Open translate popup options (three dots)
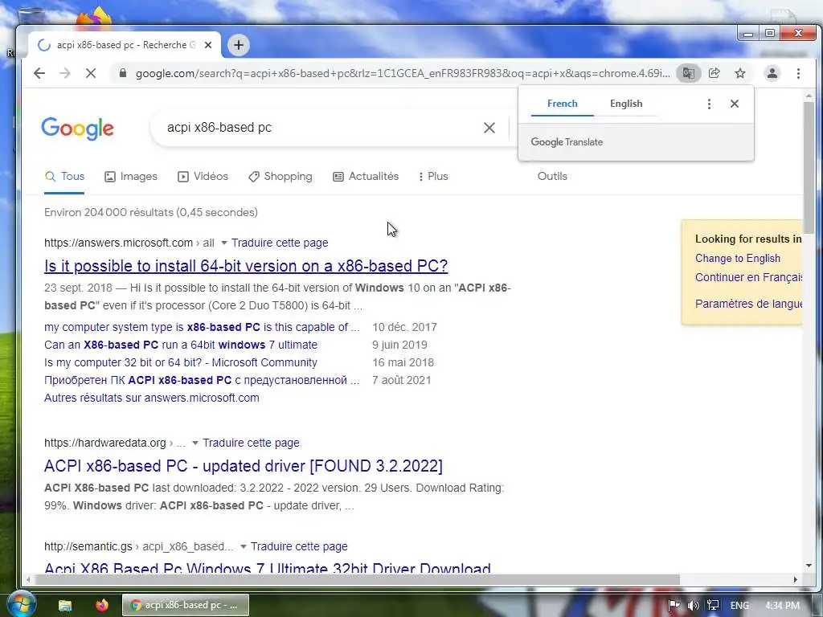The height and width of the screenshot is (617, 823). click(x=709, y=104)
